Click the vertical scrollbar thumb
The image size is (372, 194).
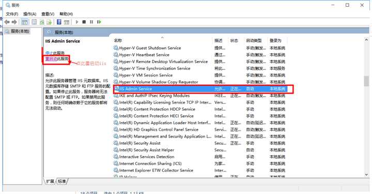click(x=366, y=81)
